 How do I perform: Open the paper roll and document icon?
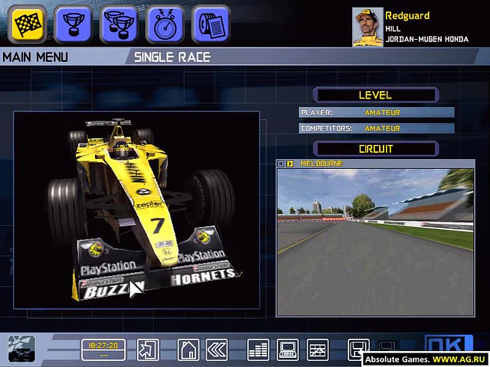pos(211,24)
